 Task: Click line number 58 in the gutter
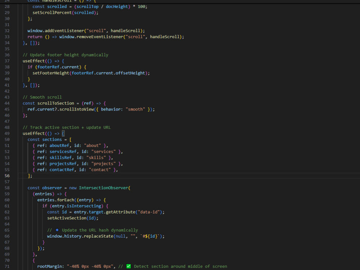(7, 188)
